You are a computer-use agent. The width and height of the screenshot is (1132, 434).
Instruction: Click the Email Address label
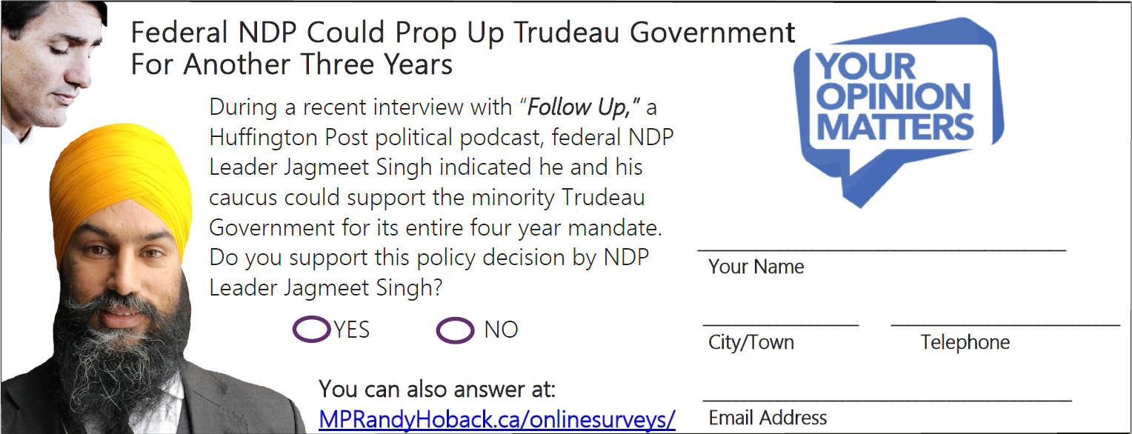point(768,418)
